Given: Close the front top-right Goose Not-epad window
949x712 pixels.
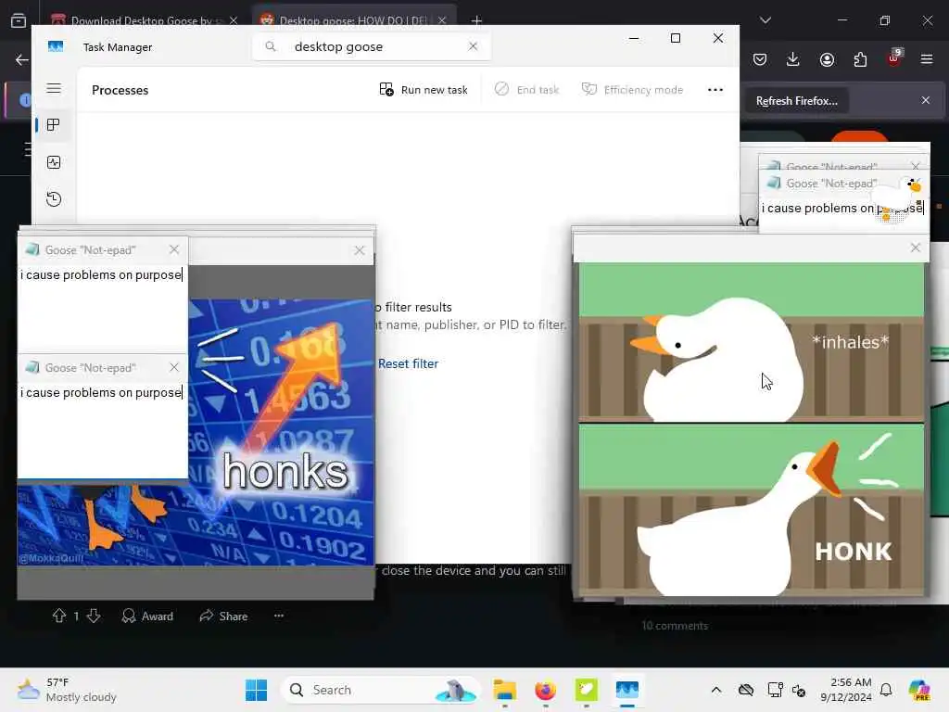Looking at the screenshot, I should [915, 183].
